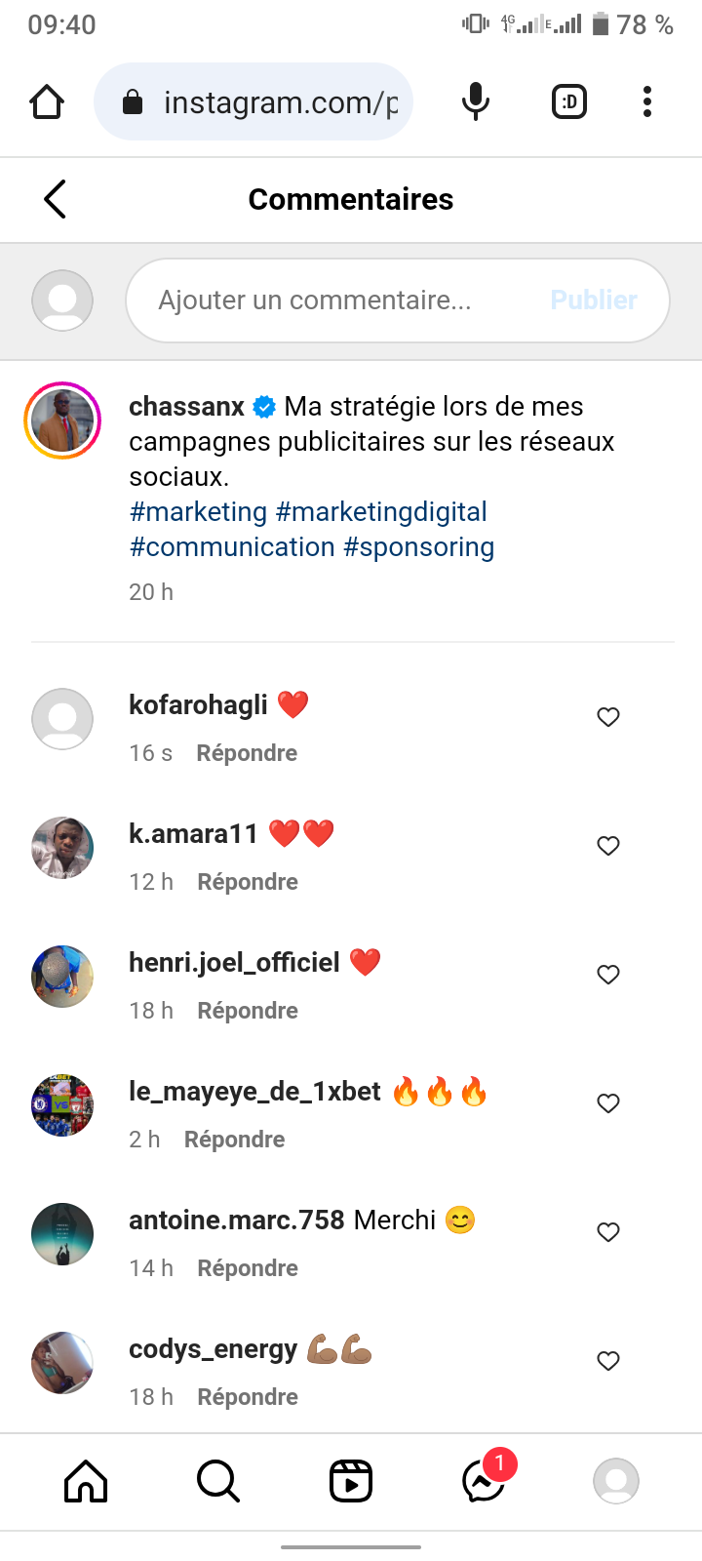
Task: Click in the Ajouter un commentaire field
Action: [331, 300]
